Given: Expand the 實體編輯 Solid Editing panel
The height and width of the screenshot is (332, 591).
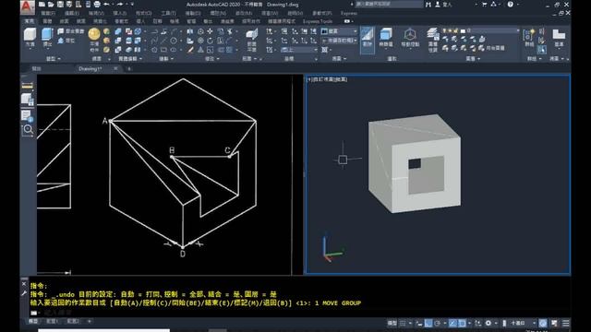Looking at the screenshot, I should 130,59.
